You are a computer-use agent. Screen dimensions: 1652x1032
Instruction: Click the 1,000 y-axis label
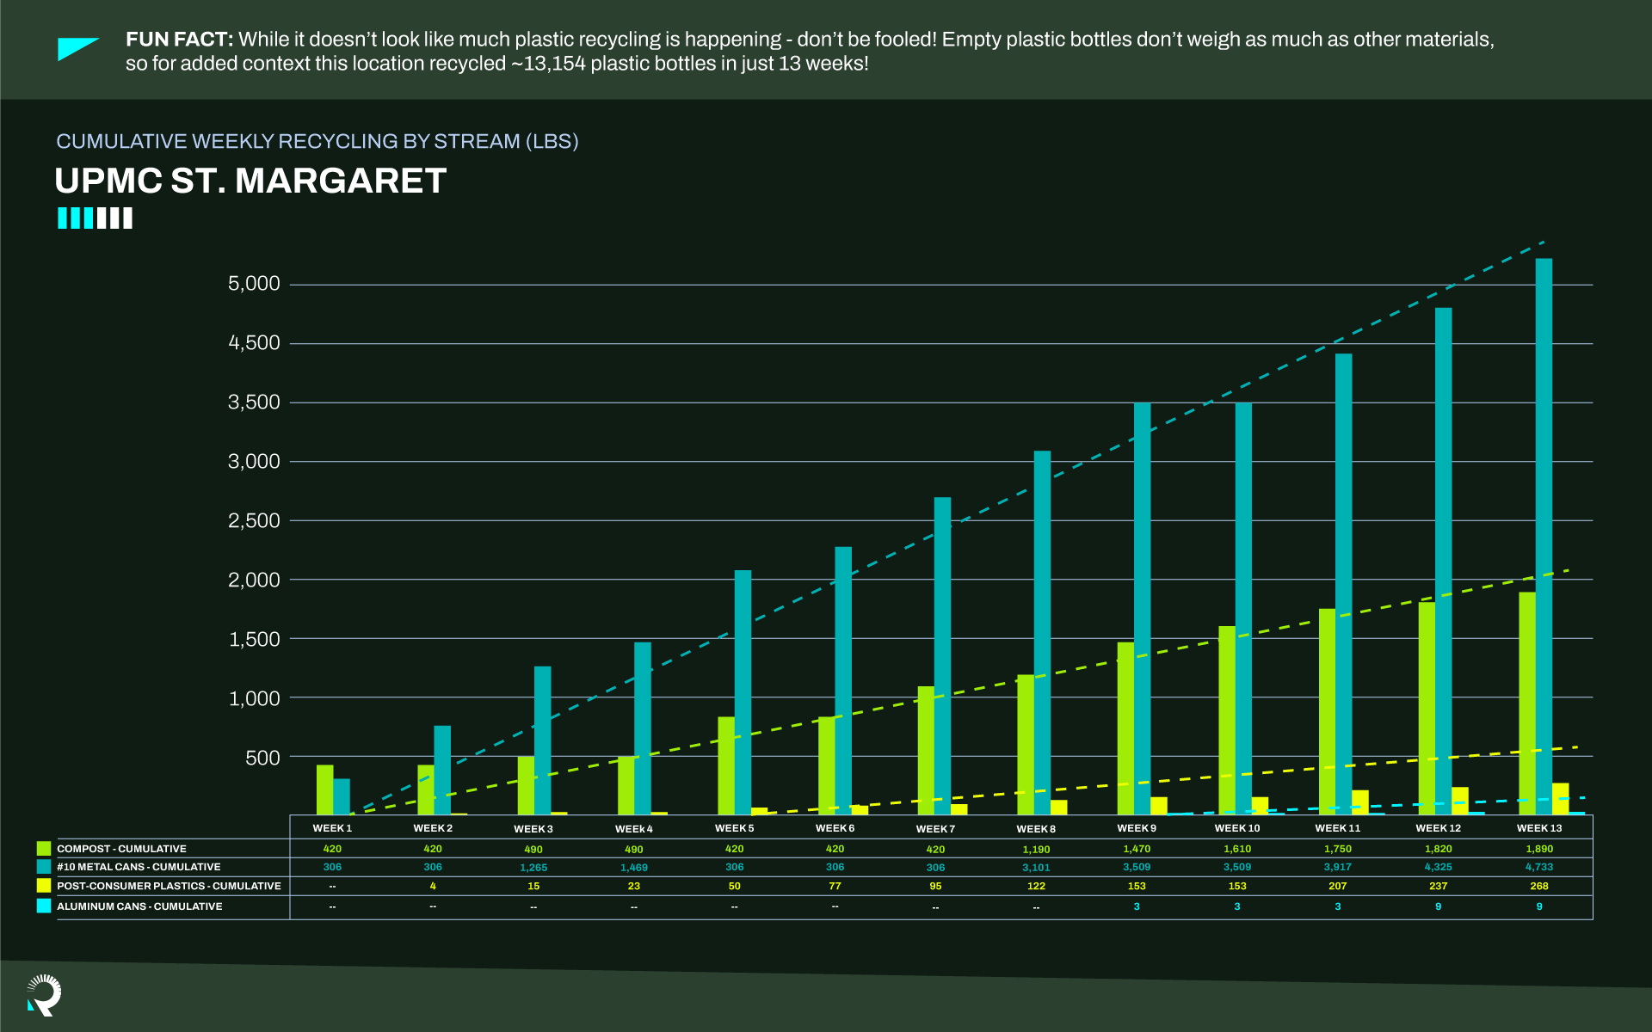(254, 699)
